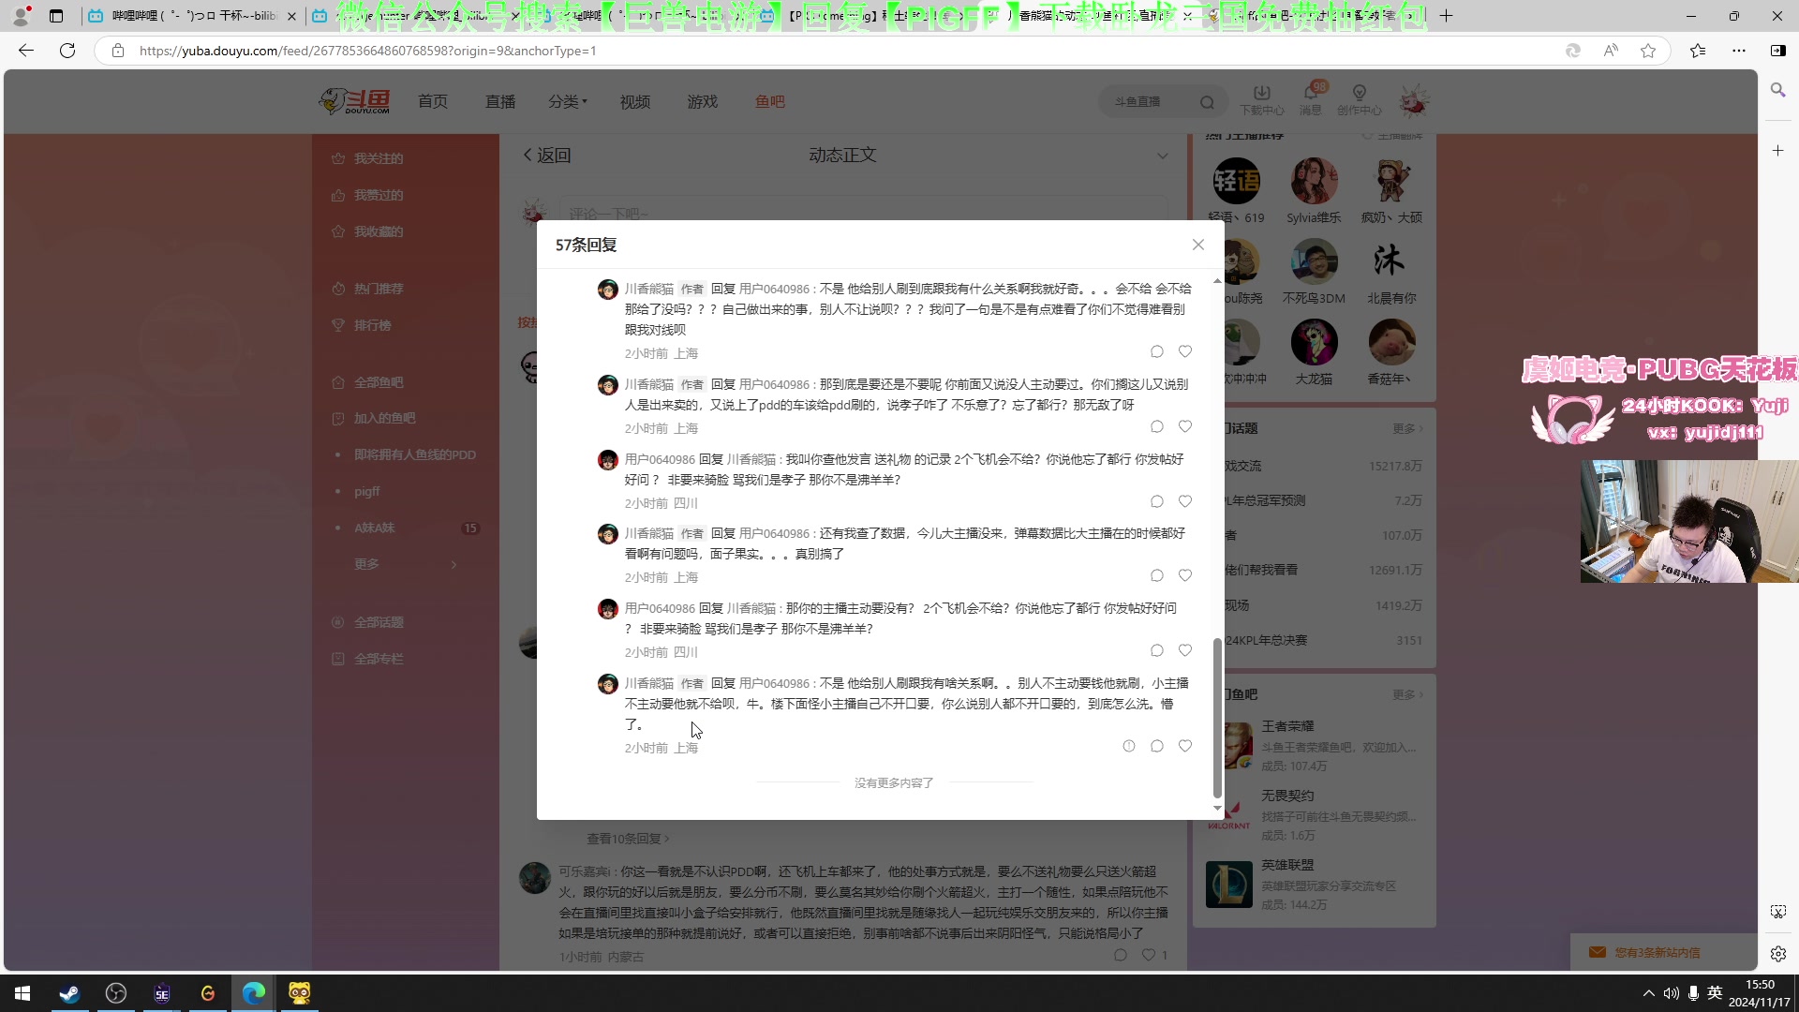Open streamer 大龙猫 avatar
Screen dimensions: 1799x1012
(x=1314, y=342)
